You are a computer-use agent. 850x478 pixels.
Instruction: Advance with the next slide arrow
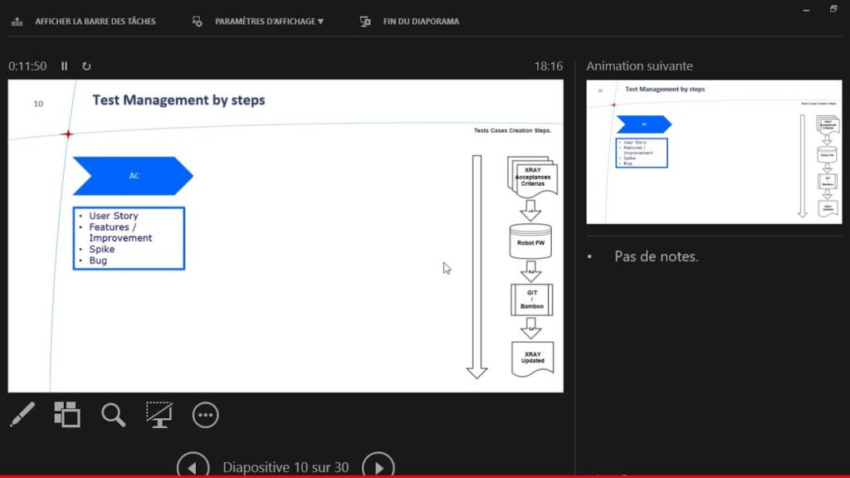pos(379,466)
